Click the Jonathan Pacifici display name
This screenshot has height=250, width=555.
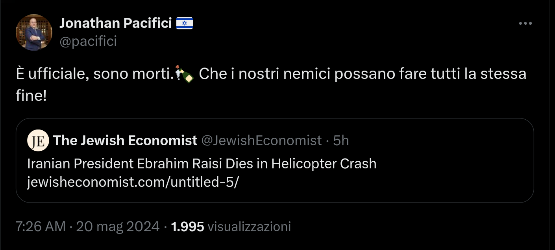115,23
